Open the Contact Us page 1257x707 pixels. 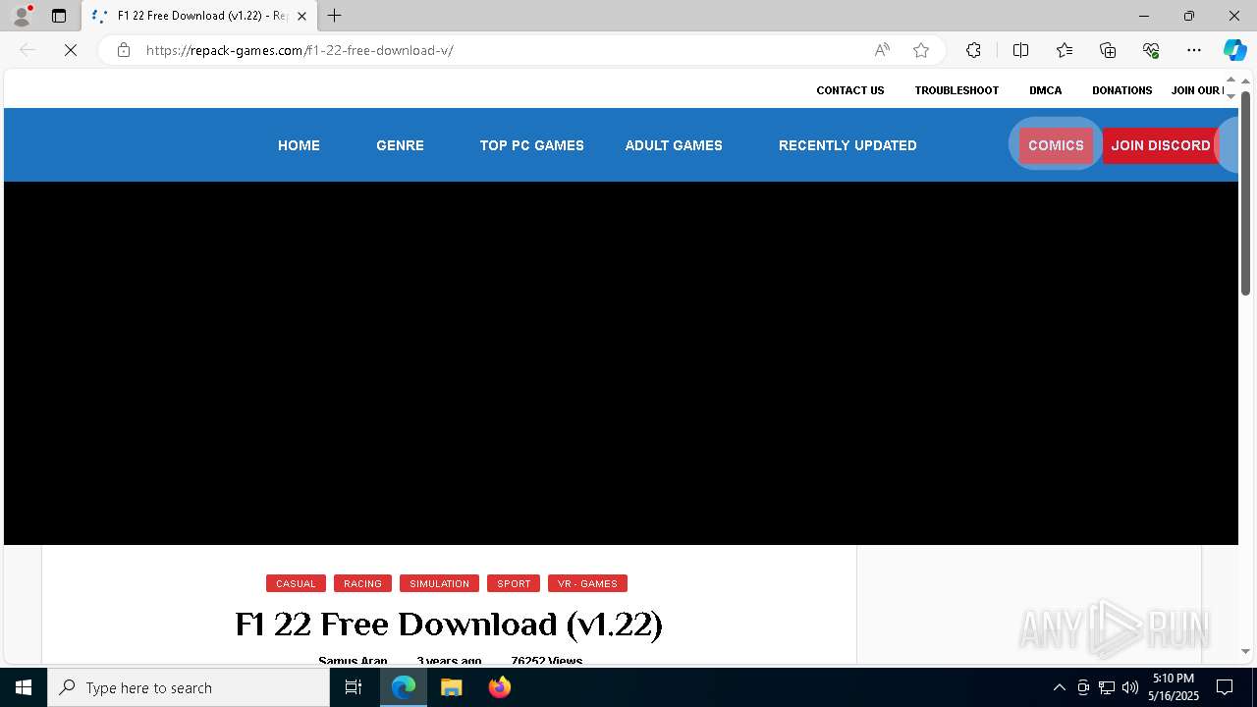[x=850, y=90]
